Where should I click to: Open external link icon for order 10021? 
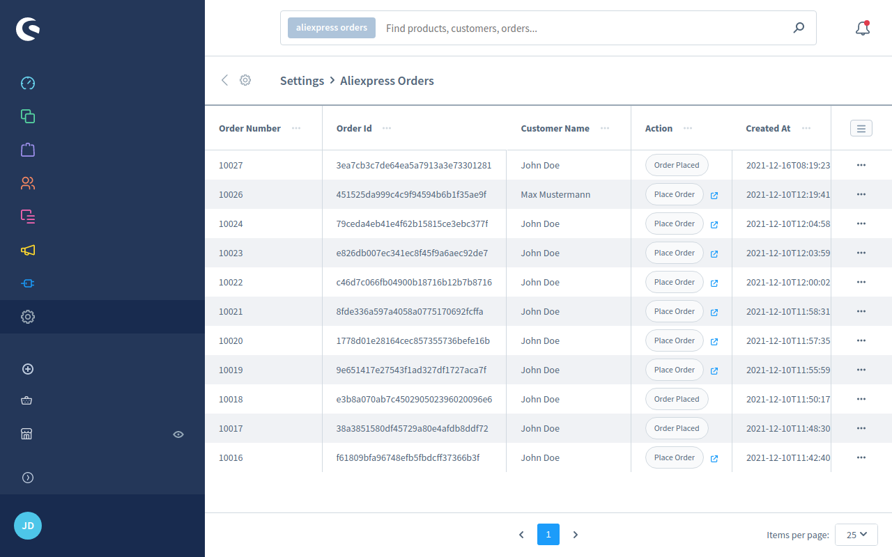click(714, 313)
